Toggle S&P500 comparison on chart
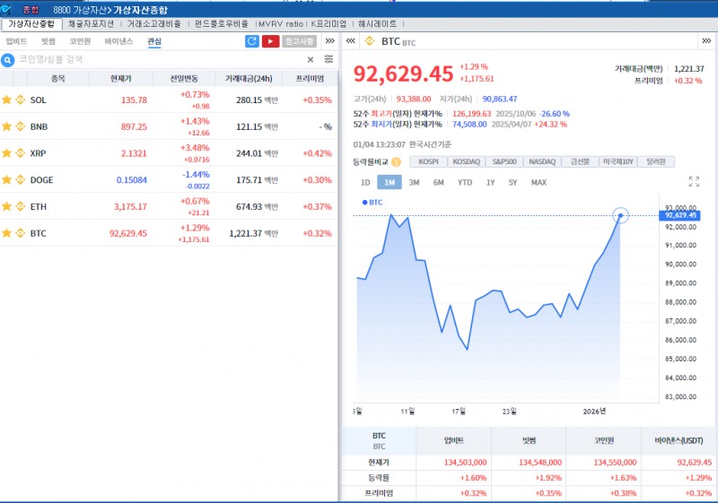Viewport: 718px width, 503px height. [504, 162]
